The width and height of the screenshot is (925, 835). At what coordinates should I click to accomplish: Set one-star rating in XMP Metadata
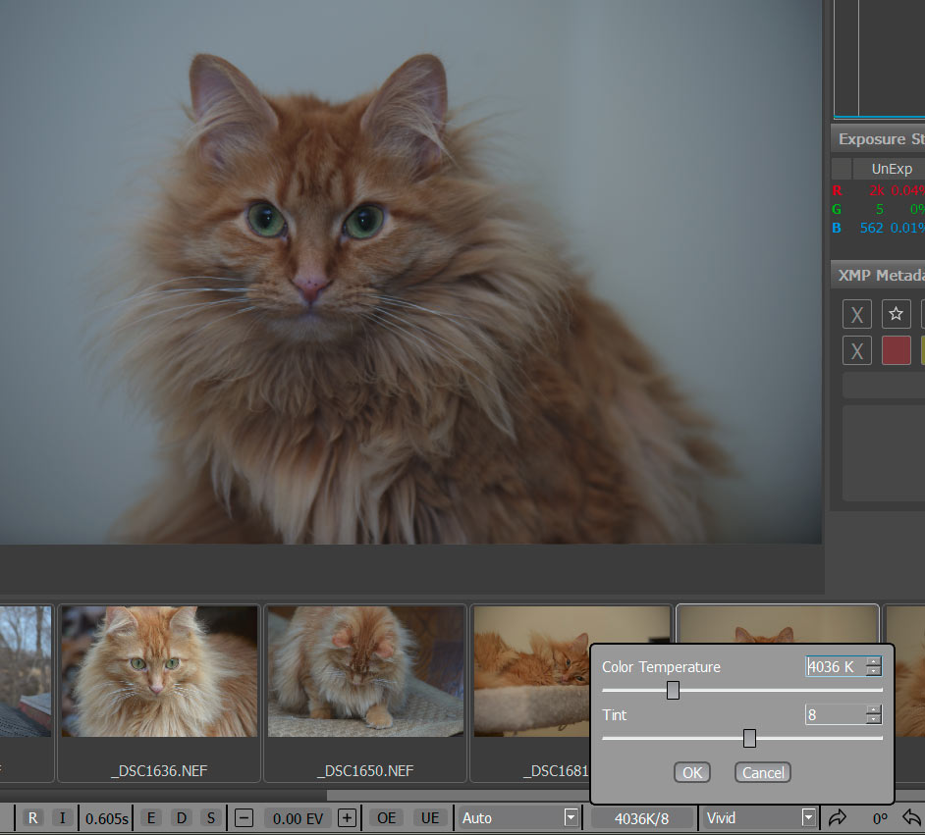click(896, 314)
